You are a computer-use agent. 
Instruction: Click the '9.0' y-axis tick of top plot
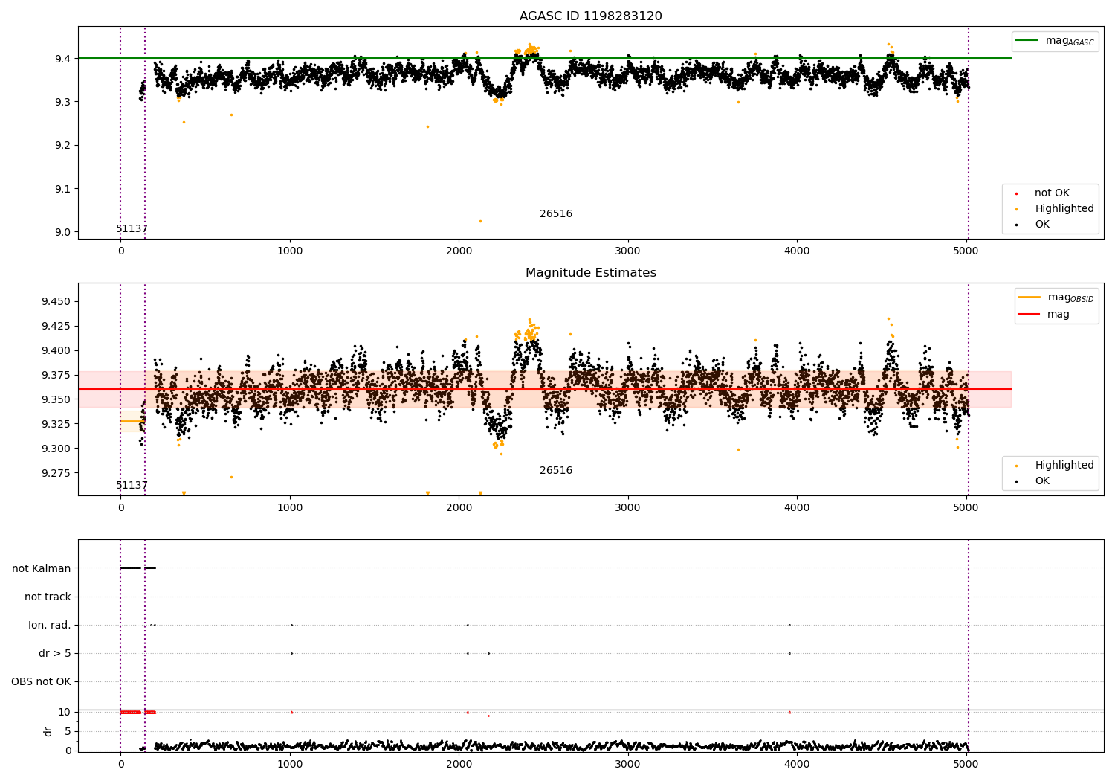[x=62, y=232]
